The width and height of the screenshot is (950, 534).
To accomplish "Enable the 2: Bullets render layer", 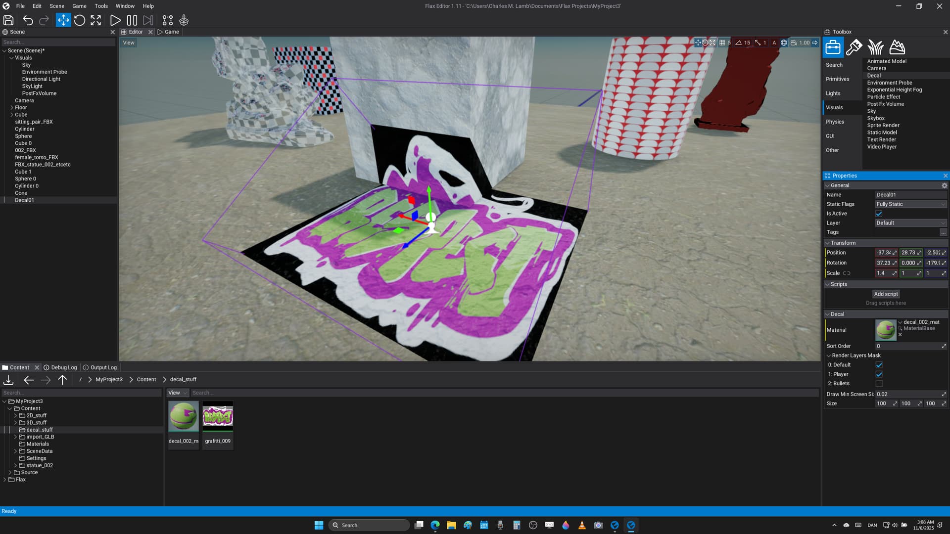I will (879, 384).
